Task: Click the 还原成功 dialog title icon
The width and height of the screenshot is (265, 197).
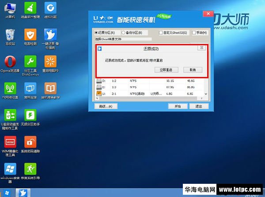Action: (x=99, y=49)
